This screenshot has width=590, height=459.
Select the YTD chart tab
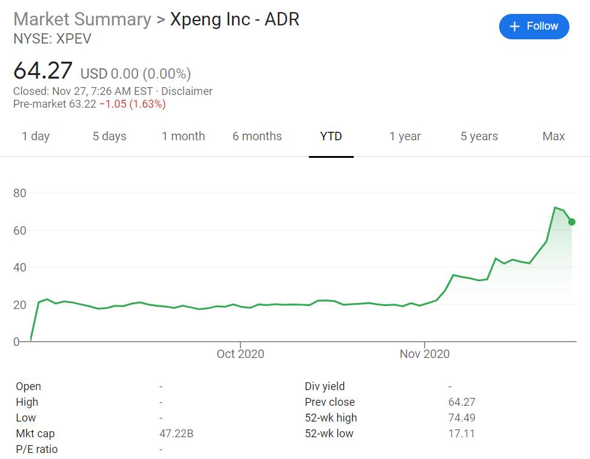331,136
